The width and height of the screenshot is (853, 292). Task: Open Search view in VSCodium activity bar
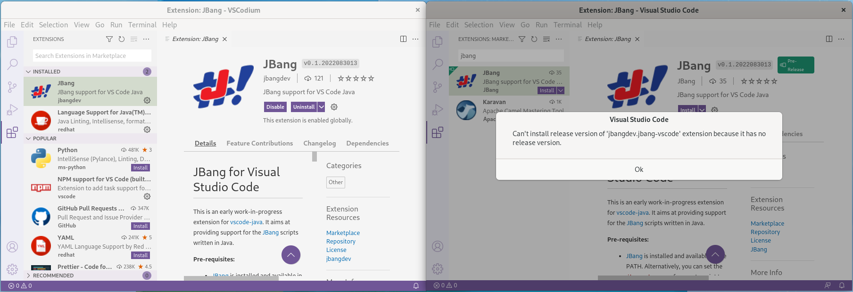point(12,64)
